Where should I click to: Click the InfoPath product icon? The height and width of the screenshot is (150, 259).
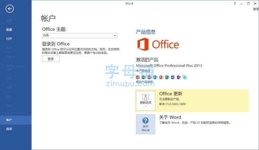pos(179,77)
